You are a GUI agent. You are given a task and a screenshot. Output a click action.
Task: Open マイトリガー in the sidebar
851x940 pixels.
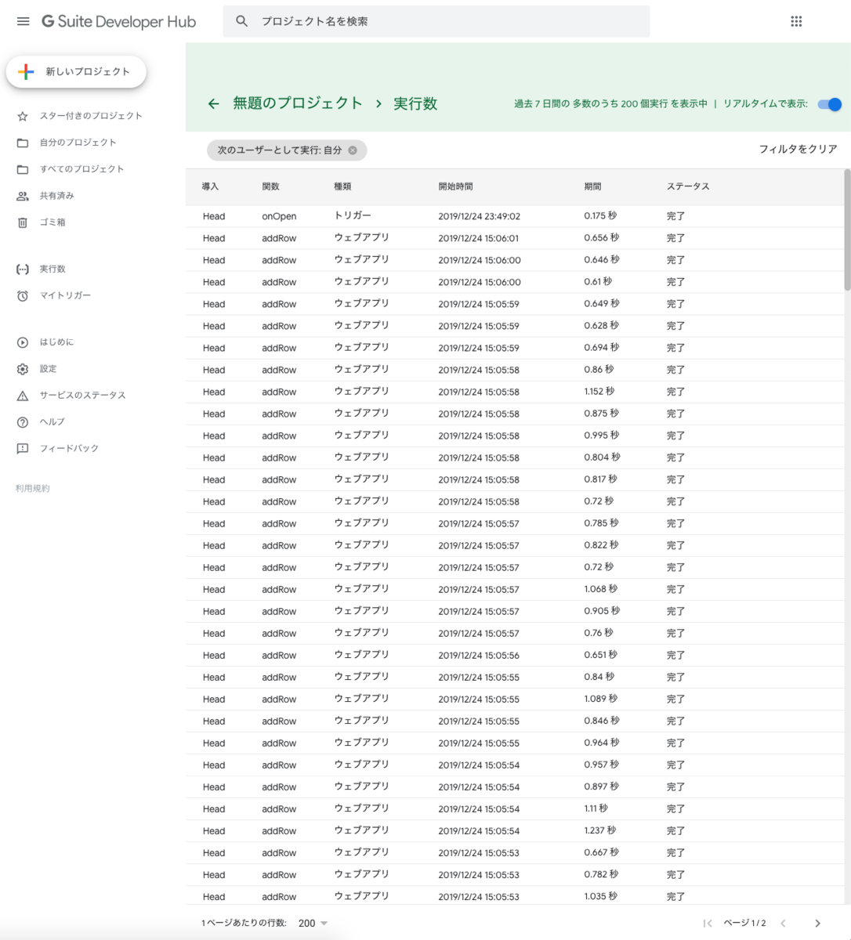tap(65, 295)
